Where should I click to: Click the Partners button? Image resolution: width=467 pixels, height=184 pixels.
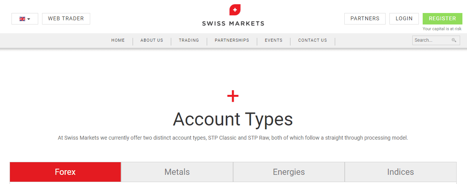pyautogui.click(x=365, y=19)
